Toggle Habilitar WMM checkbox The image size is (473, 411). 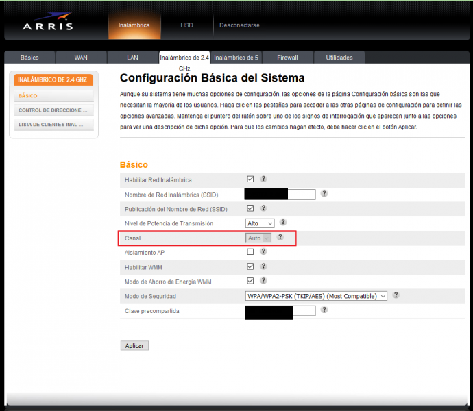[250, 266]
